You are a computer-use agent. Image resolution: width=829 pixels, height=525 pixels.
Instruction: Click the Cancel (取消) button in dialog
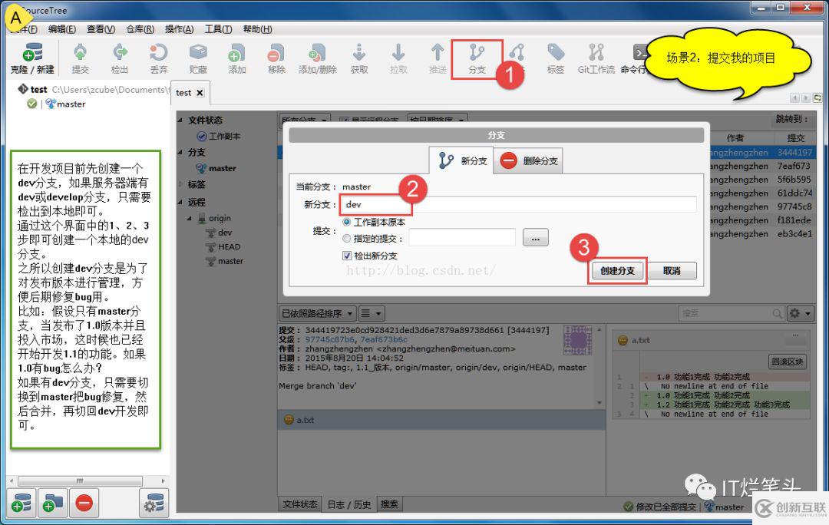pyautogui.click(x=672, y=271)
